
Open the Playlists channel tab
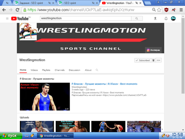46,70
